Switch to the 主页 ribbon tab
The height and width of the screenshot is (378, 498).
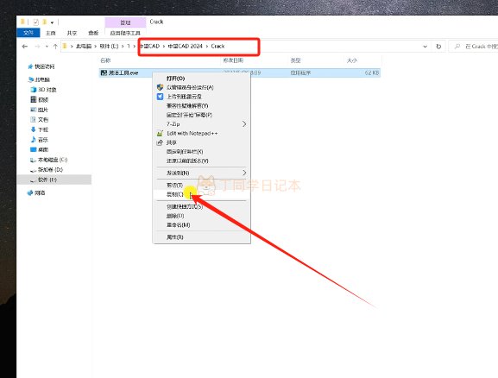point(51,33)
